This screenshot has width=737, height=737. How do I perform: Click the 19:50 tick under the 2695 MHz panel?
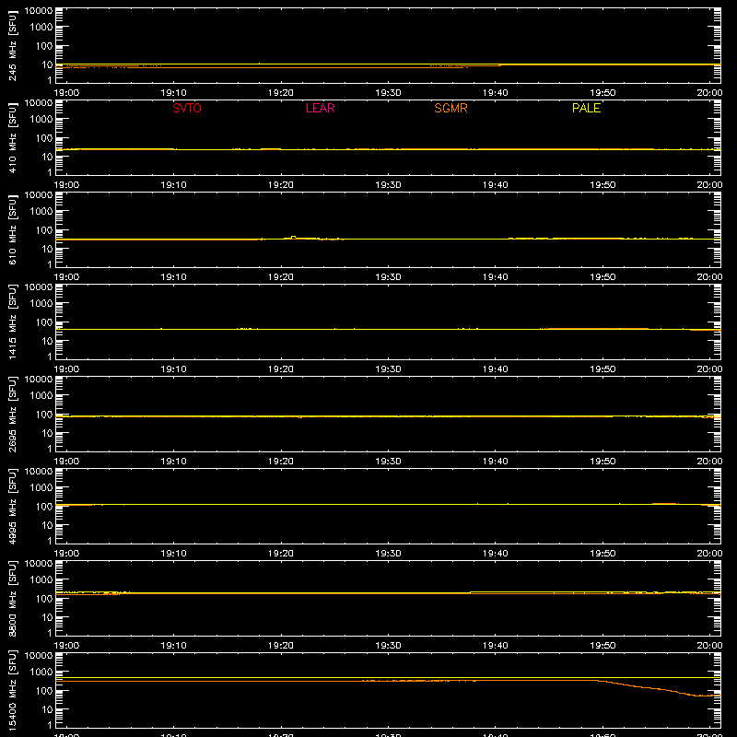pyautogui.click(x=602, y=462)
